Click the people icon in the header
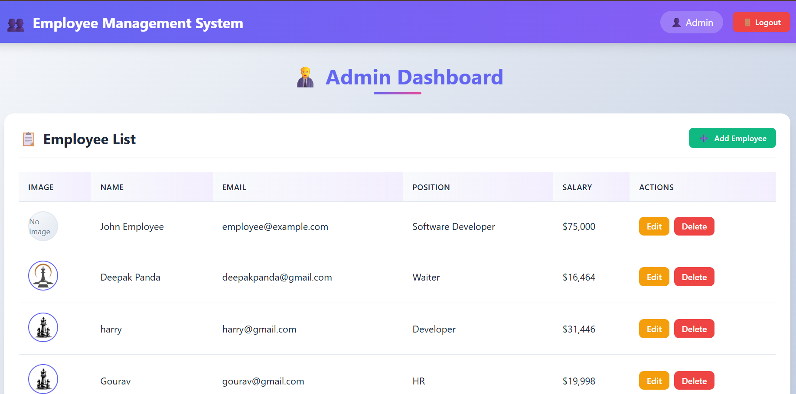This screenshot has height=394, width=796. (x=16, y=23)
